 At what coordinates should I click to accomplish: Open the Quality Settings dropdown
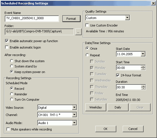[x=127, y=18]
